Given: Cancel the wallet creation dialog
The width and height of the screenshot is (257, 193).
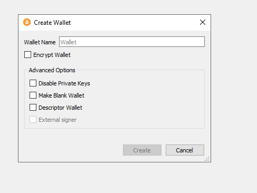Looking at the screenshot, I should tap(185, 150).
